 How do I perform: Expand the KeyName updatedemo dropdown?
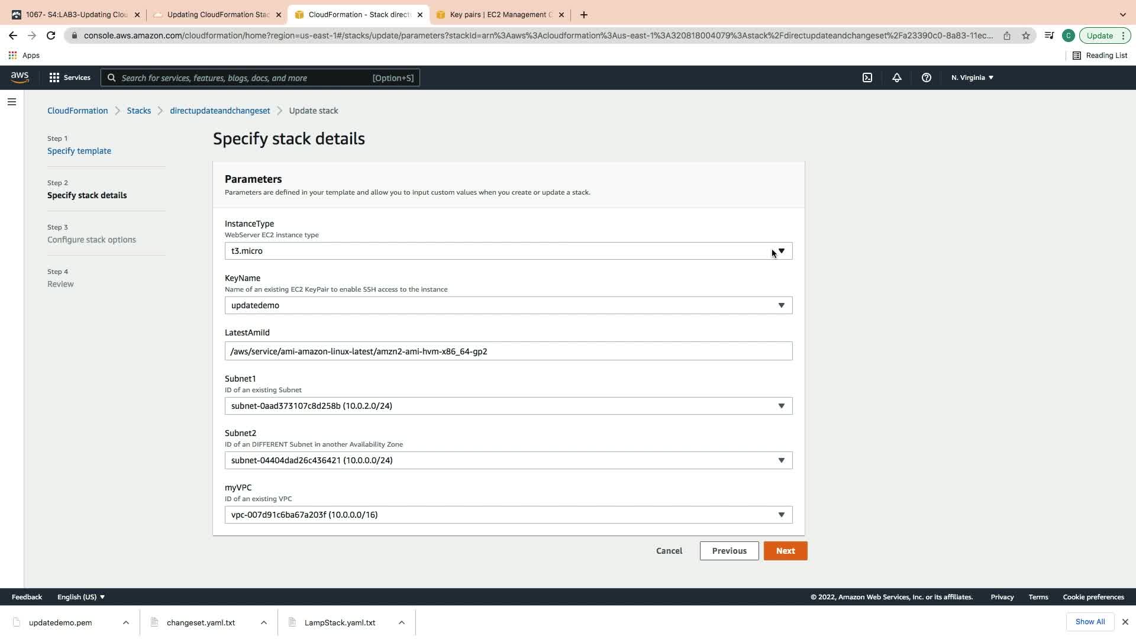[x=508, y=305]
